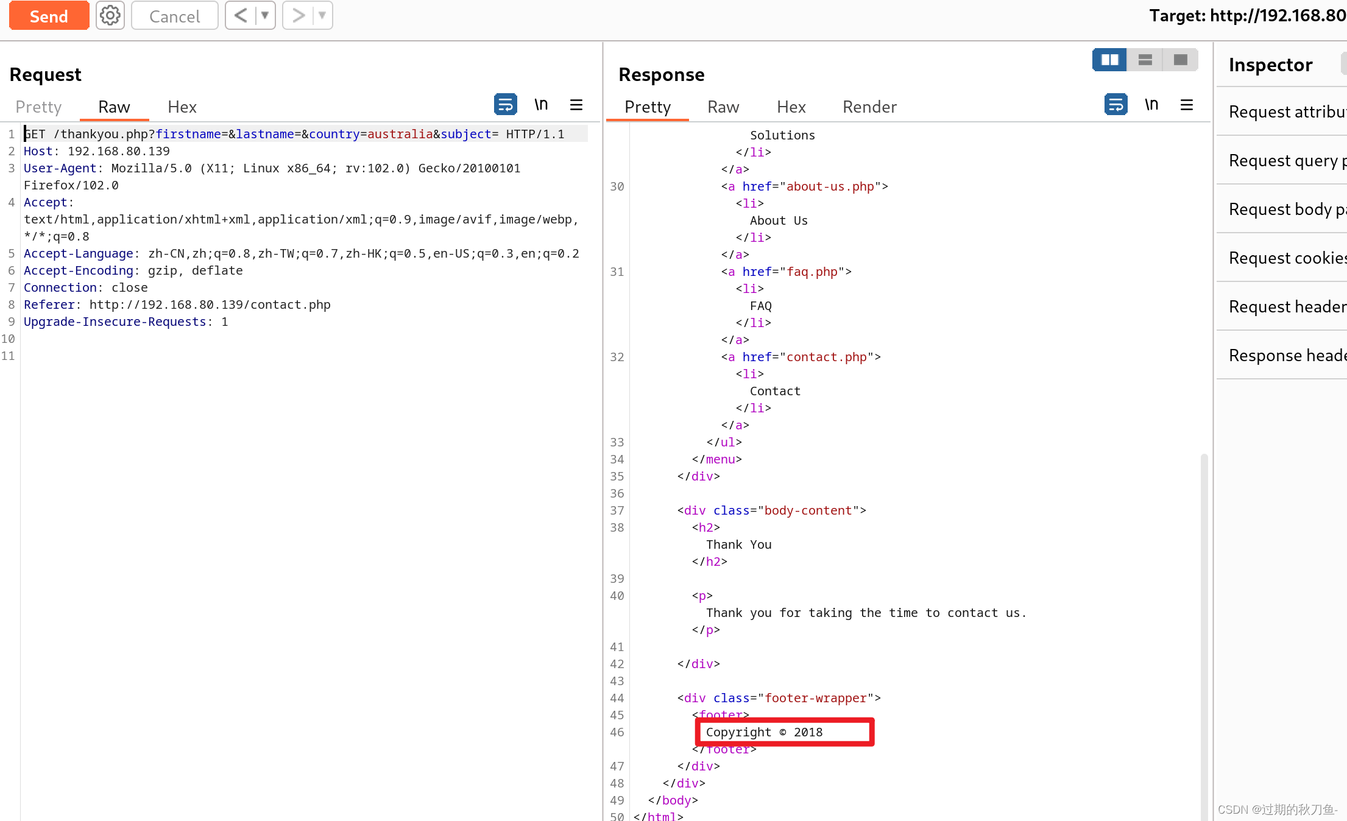The image size is (1347, 821).
Task: Switch to side-by-side split layout
Action: [1109, 60]
